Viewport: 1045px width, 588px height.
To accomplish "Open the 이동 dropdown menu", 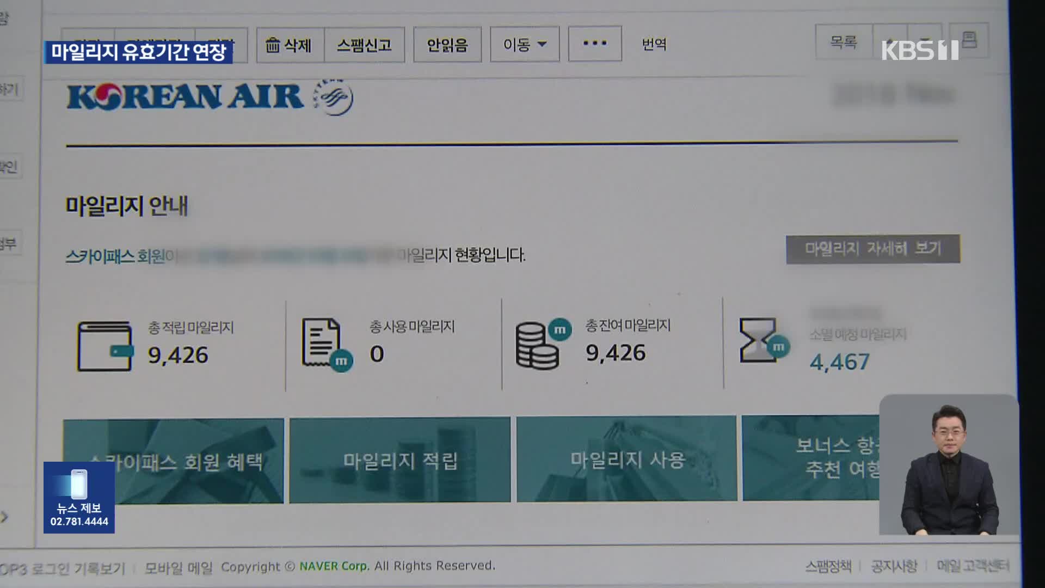I will (x=525, y=44).
